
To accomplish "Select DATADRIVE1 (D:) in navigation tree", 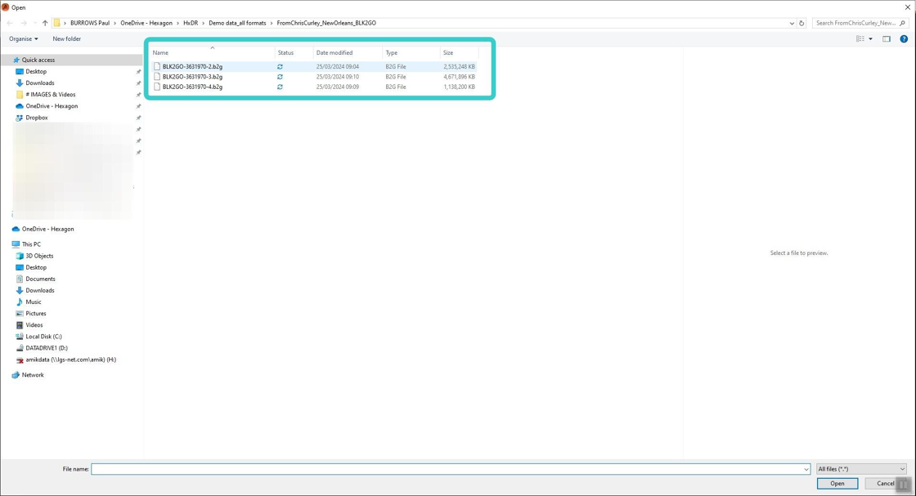I will [x=46, y=348].
